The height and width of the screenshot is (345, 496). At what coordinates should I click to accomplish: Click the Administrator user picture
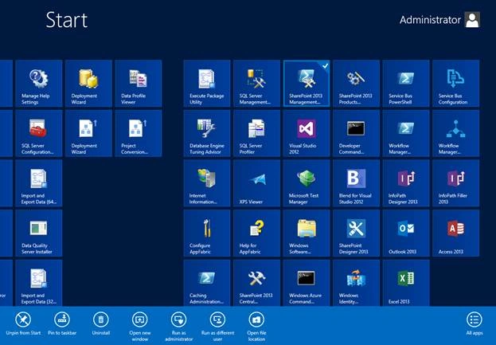click(472, 20)
